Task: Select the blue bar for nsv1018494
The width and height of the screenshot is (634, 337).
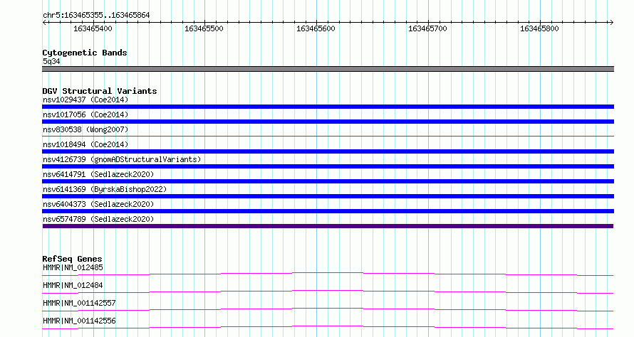Action: [x=328, y=151]
